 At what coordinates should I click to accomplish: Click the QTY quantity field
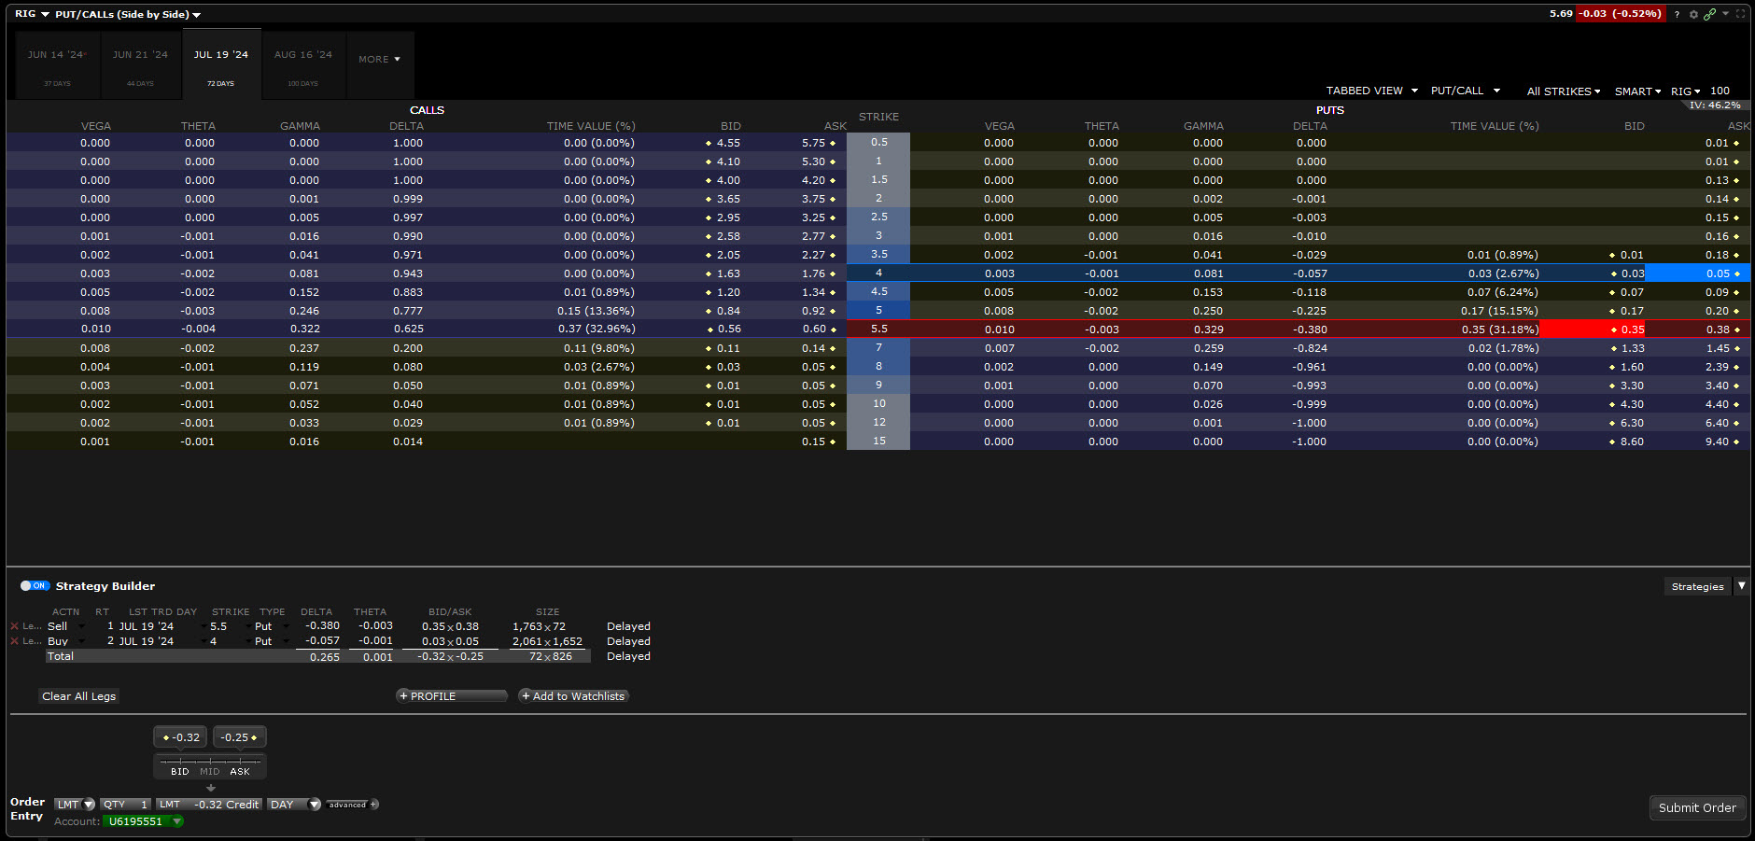click(x=126, y=805)
